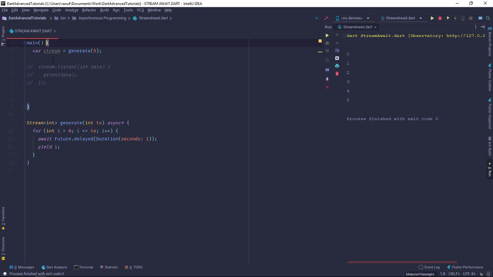Close Run panel with red X
Viewport: 493px width, 277px height.
[327, 87]
